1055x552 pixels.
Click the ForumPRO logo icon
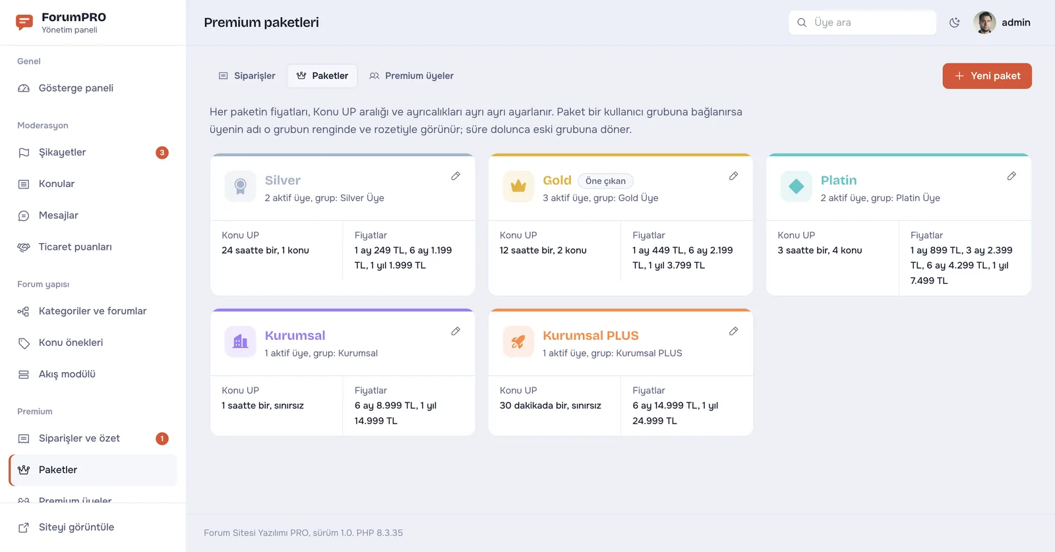pos(24,22)
